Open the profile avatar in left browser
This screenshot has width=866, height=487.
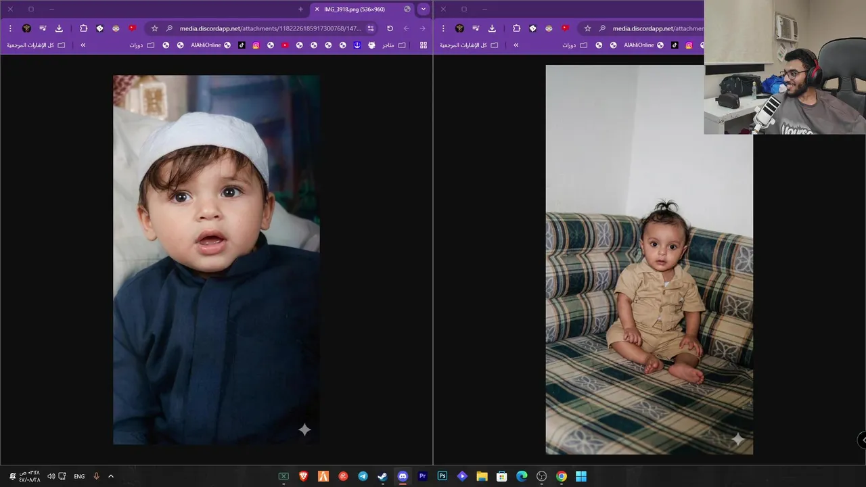pos(26,28)
